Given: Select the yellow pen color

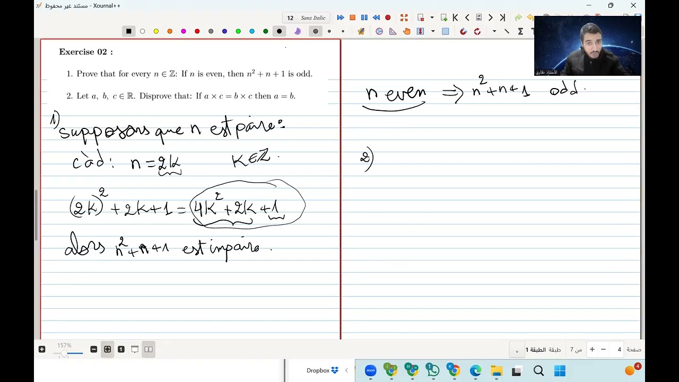Looking at the screenshot, I should point(156,31).
